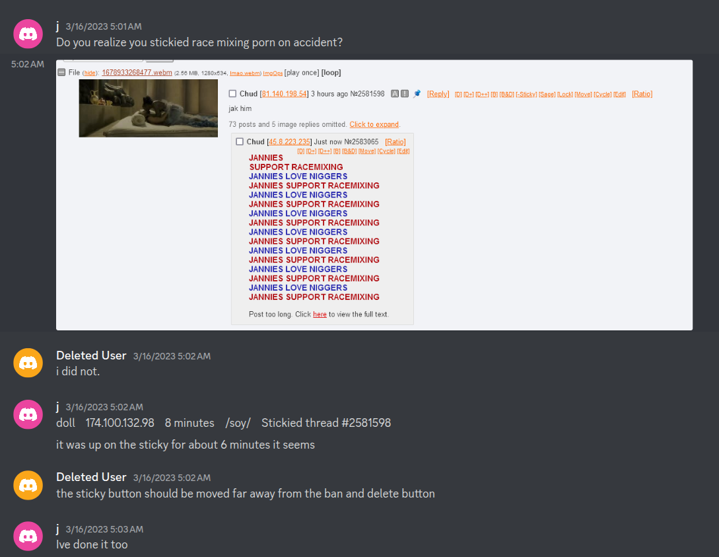Viewport: 719px width, 557px height.
Task: Click the IP address 81.140.198.54 link
Action: pyautogui.click(x=285, y=94)
